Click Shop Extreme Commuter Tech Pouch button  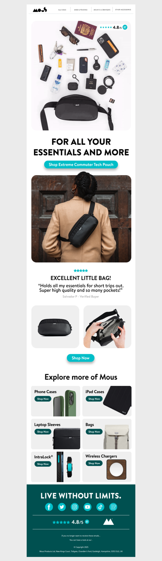(81, 165)
